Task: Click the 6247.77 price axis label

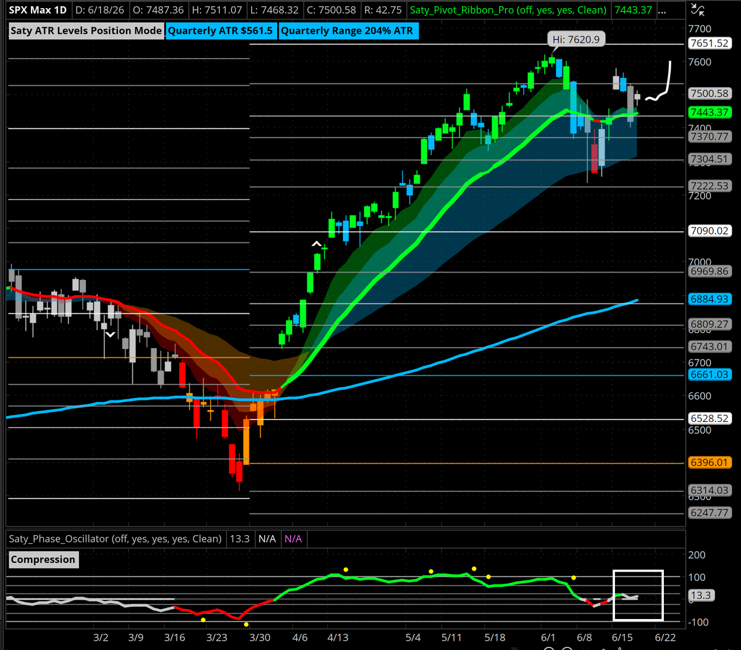Action: click(x=710, y=513)
